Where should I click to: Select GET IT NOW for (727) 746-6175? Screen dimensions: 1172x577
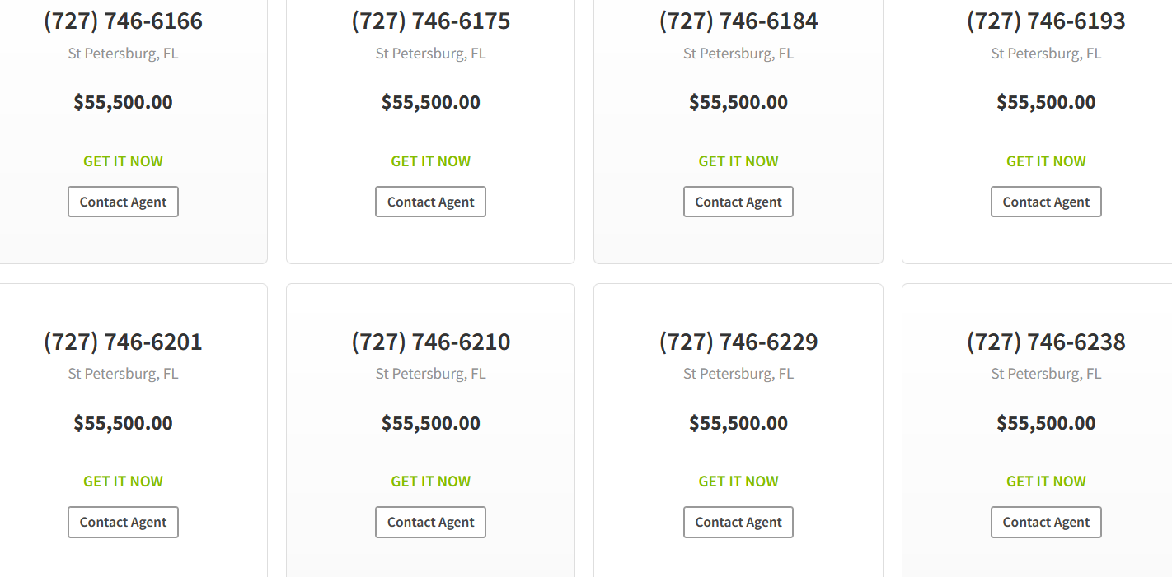(x=430, y=161)
